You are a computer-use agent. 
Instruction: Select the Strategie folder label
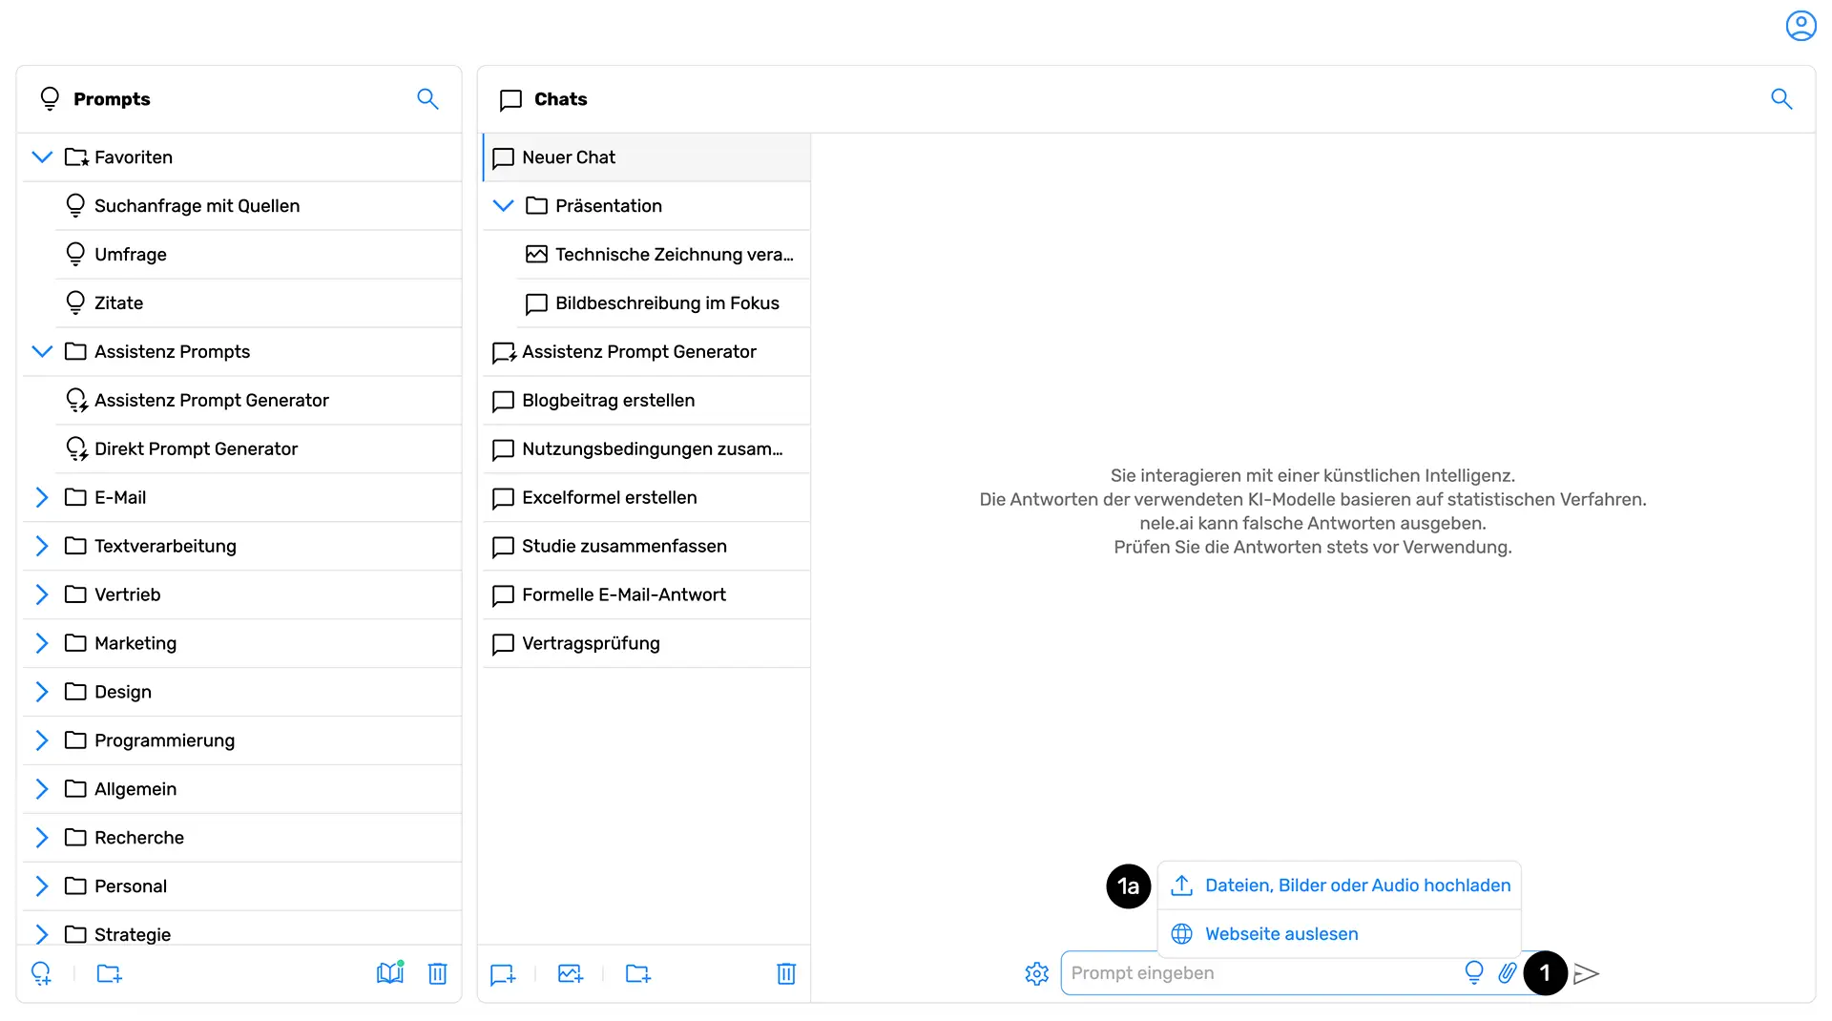[133, 935]
